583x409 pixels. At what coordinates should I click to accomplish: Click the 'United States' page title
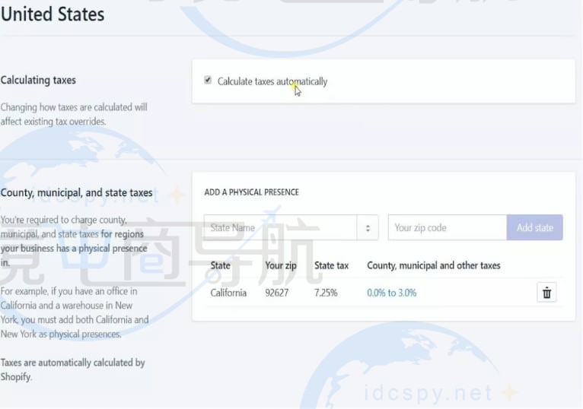[53, 14]
